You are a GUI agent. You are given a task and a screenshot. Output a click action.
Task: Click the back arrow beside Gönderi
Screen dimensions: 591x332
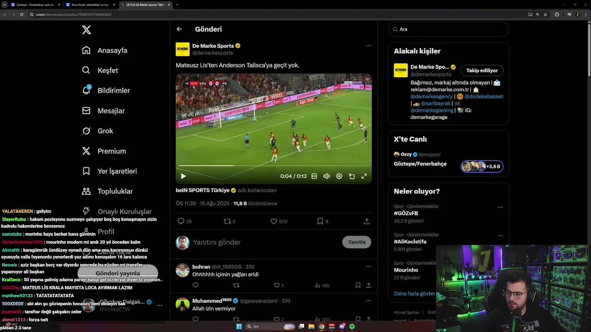pyautogui.click(x=179, y=29)
